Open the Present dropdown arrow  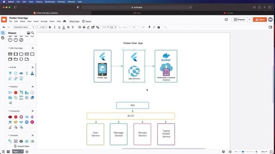pos(249,20)
